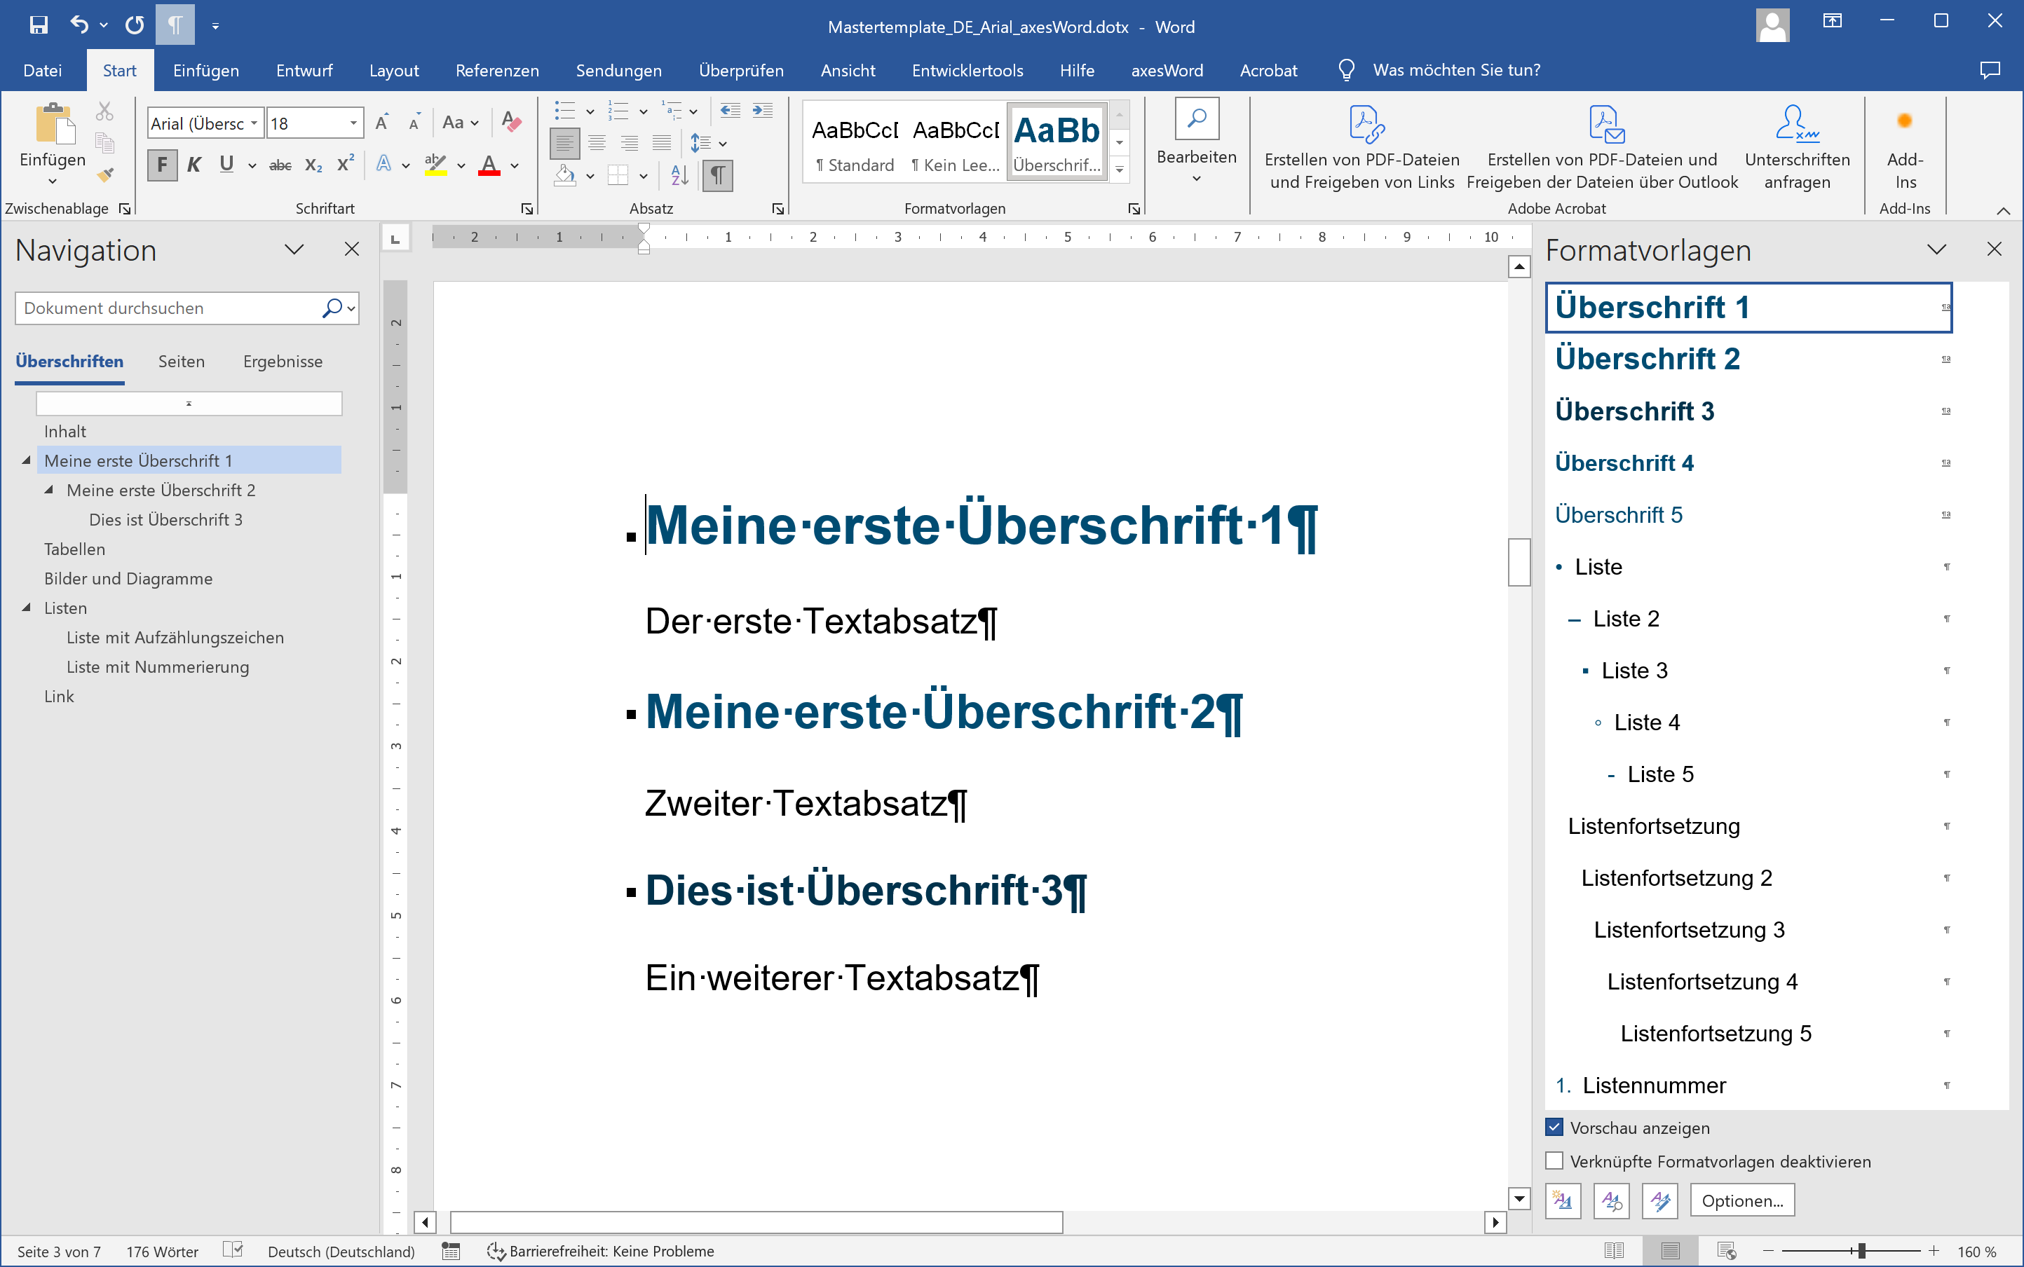
Task: Switch to read mode view in status bar
Action: (1614, 1251)
